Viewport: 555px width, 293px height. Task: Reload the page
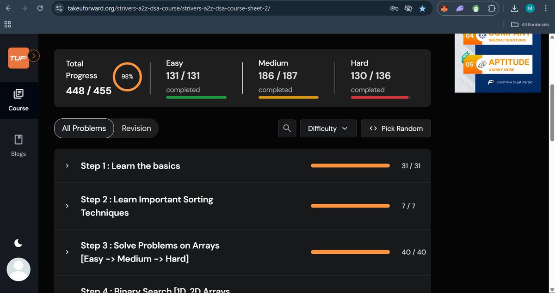tap(40, 8)
